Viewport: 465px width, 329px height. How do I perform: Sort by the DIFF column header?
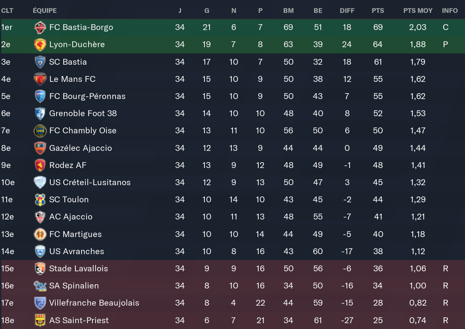click(347, 11)
